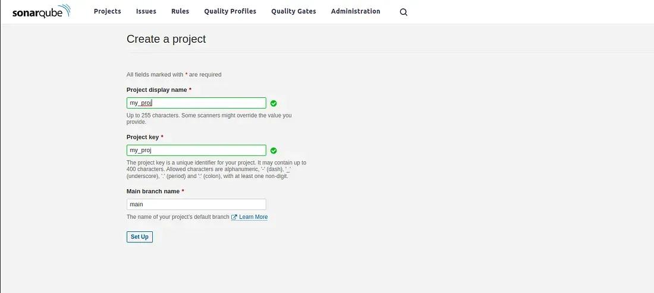This screenshot has width=654, height=293.
Task: Click green checkmark beside Project display name
Action: [x=273, y=103]
